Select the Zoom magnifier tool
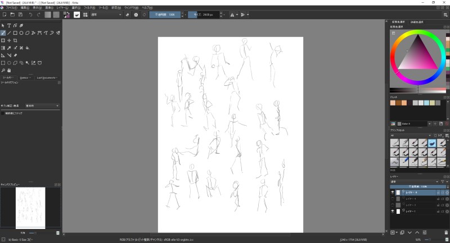The width and height of the screenshot is (450, 243). point(3,70)
